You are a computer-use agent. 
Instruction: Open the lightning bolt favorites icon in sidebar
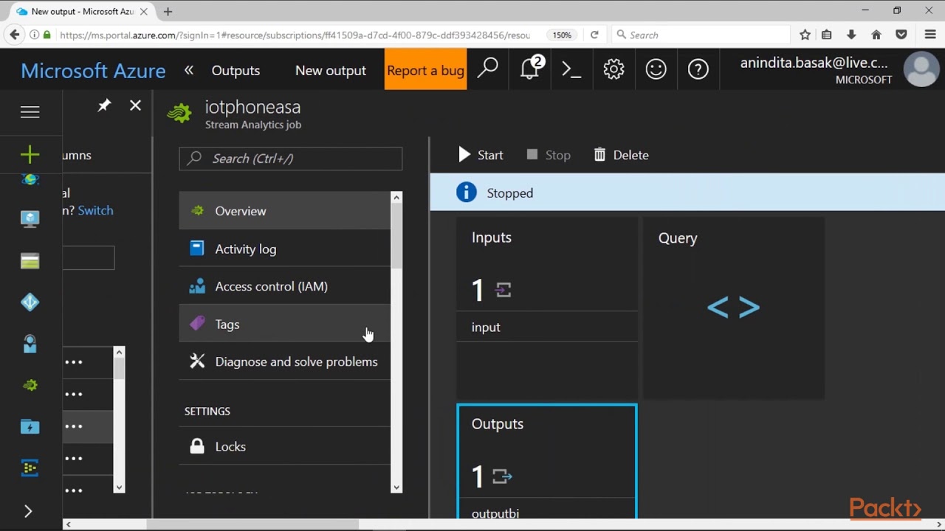coord(30,427)
